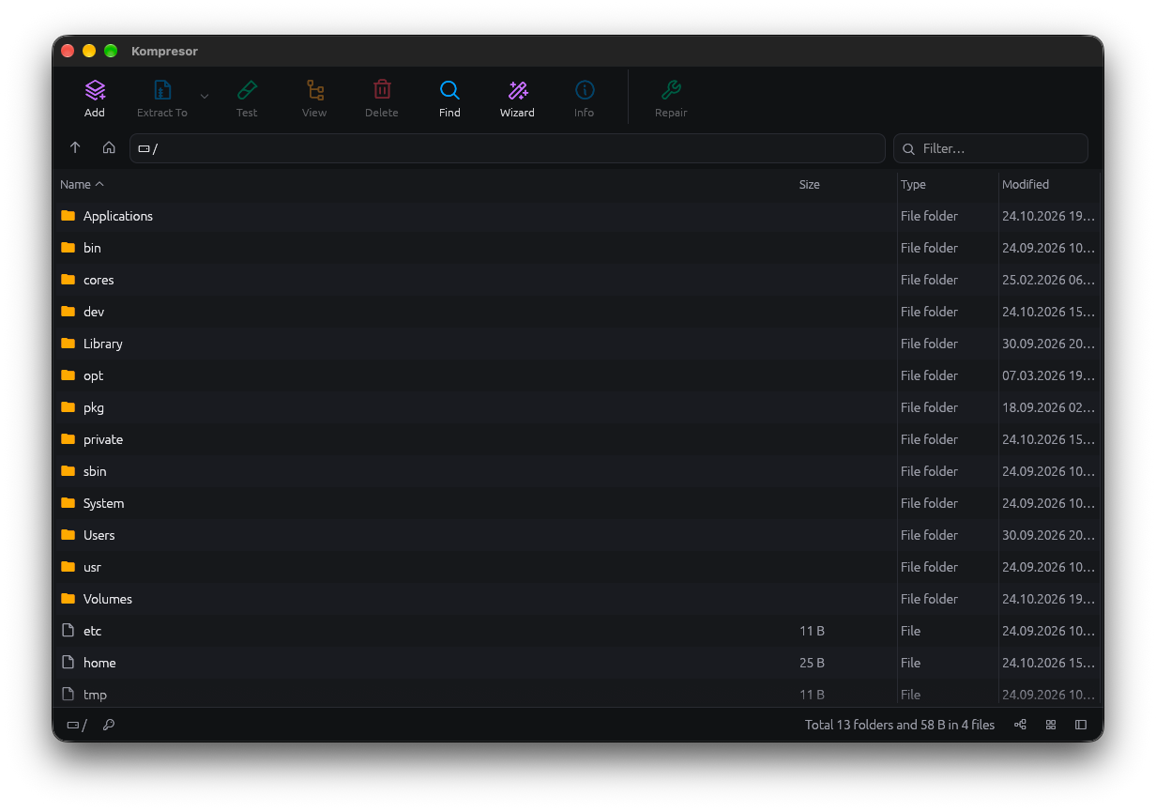1156x811 pixels.
Task: Click the Repair wrench icon
Action: pyautogui.click(x=671, y=90)
